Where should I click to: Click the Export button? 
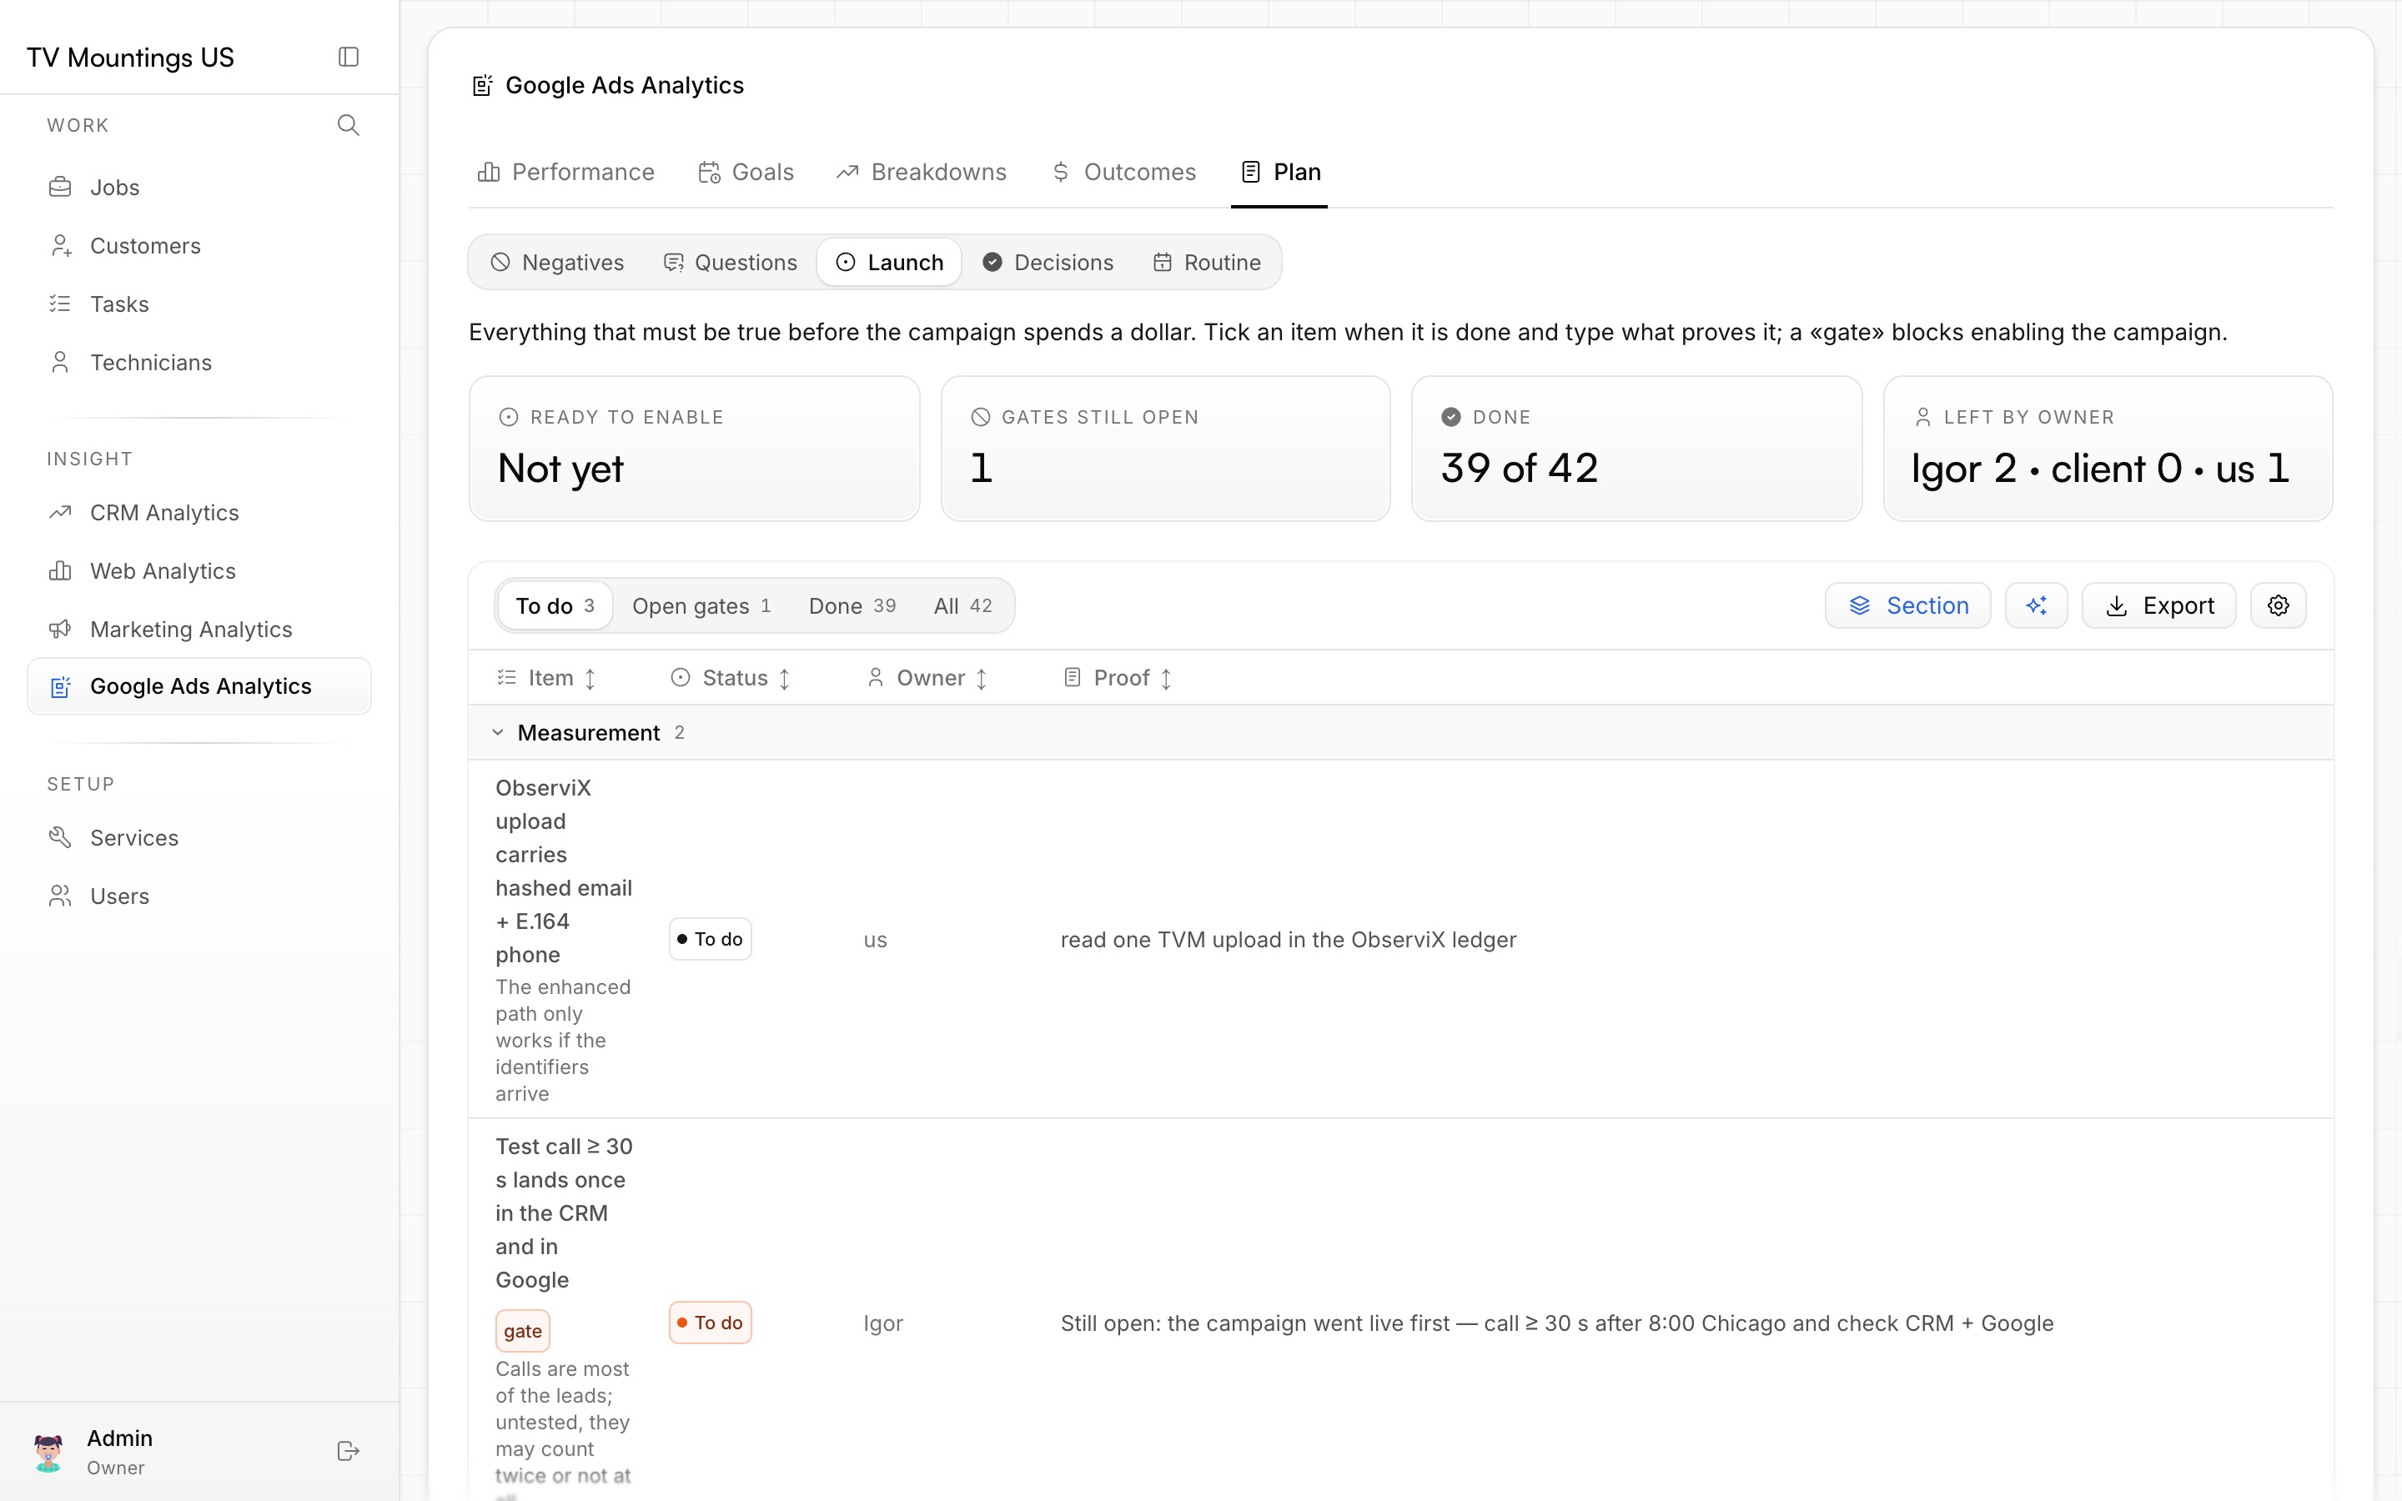click(x=2158, y=605)
